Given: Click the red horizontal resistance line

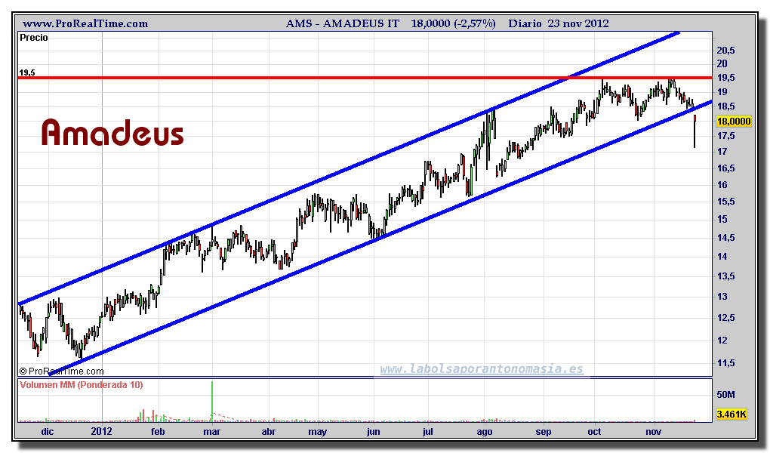Looking at the screenshot, I should pos(365,78).
